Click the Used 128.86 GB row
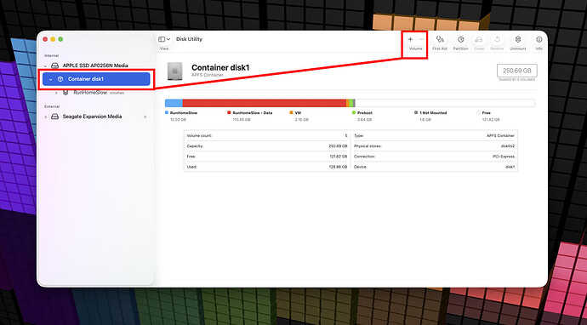 point(267,167)
